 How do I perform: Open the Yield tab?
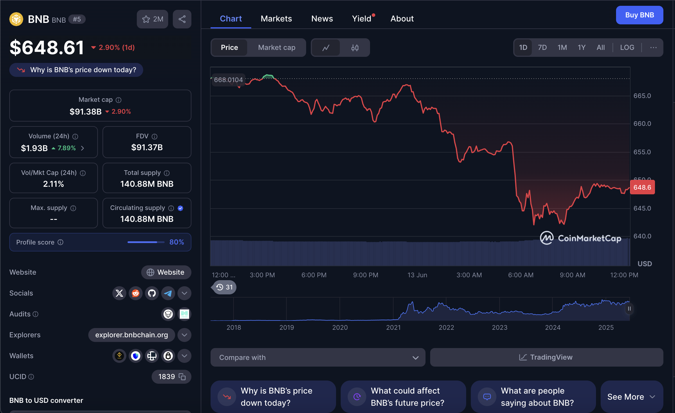pyautogui.click(x=362, y=19)
